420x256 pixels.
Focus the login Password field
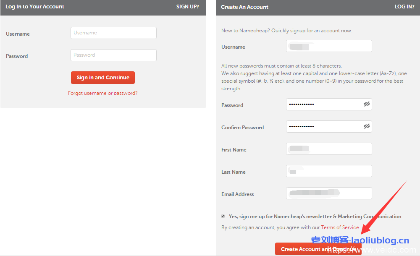[113, 55]
